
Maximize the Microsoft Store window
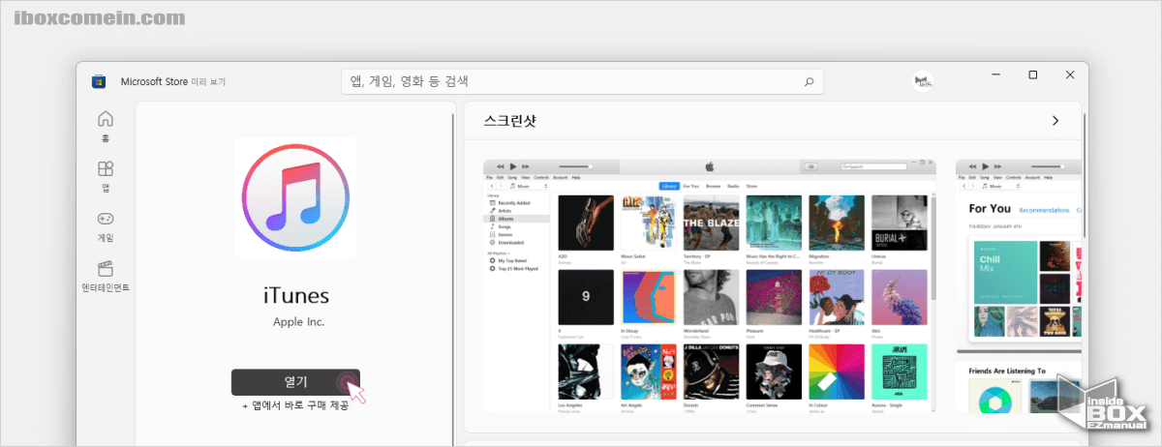click(1033, 74)
